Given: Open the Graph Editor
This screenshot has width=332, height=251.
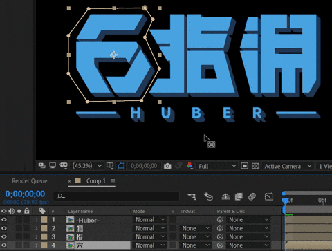Looking at the screenshot, I should 269,196.
